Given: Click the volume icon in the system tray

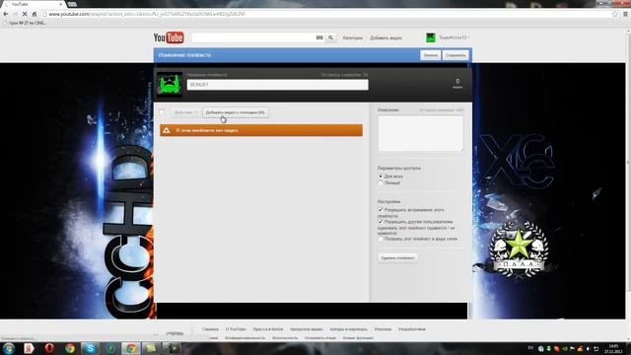Looking at the screenshot, I should pos(589,348).
